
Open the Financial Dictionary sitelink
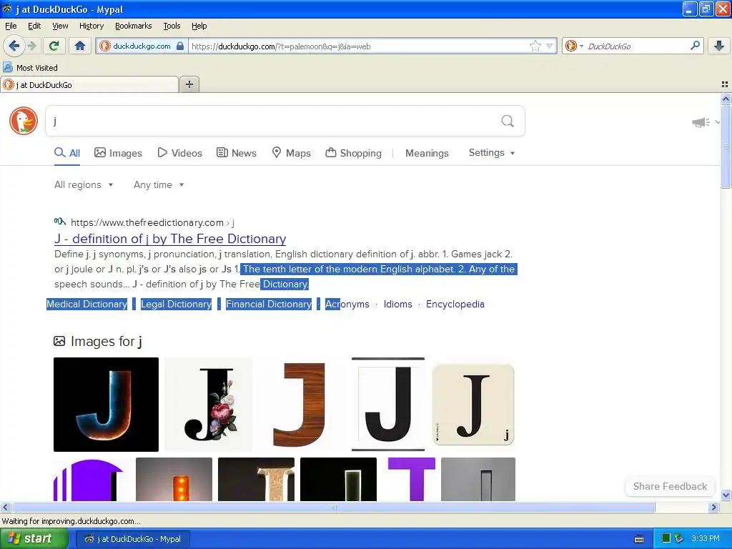269,304
